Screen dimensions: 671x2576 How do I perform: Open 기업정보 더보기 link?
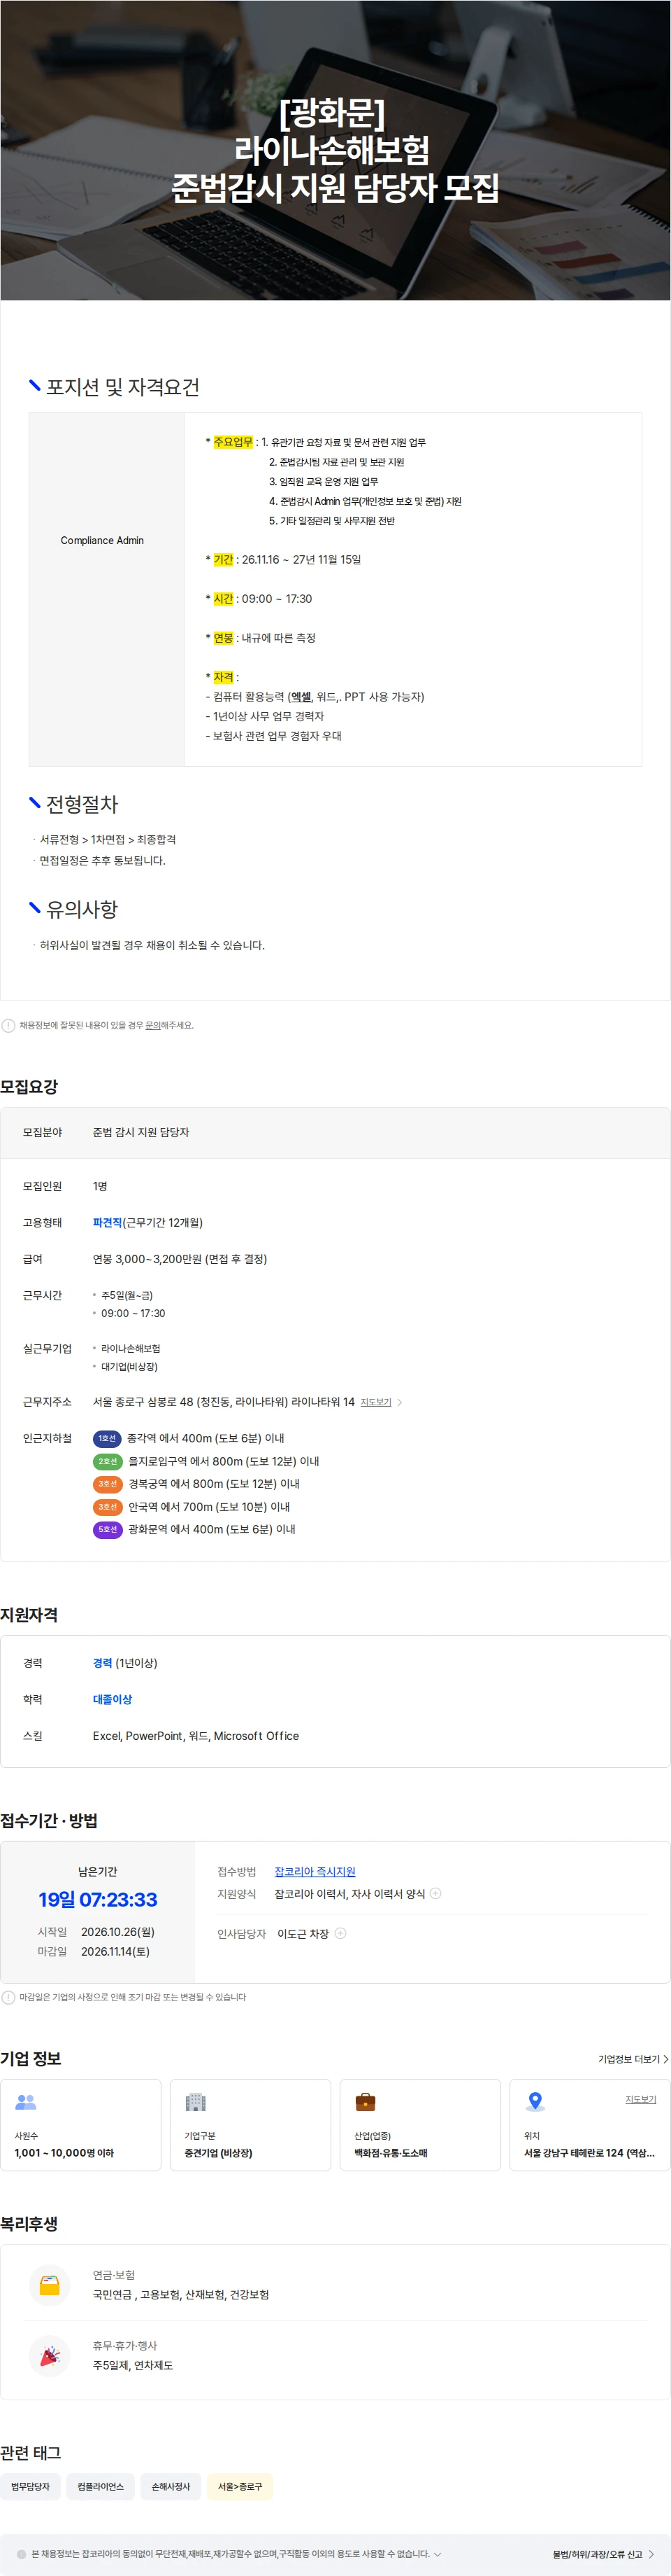[x=633, y=2059]
